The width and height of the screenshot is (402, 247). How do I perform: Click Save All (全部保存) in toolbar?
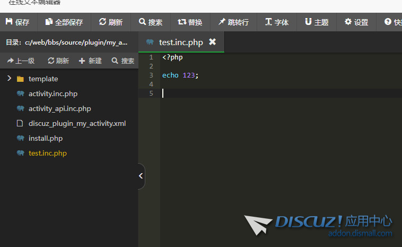click(64, 22)
